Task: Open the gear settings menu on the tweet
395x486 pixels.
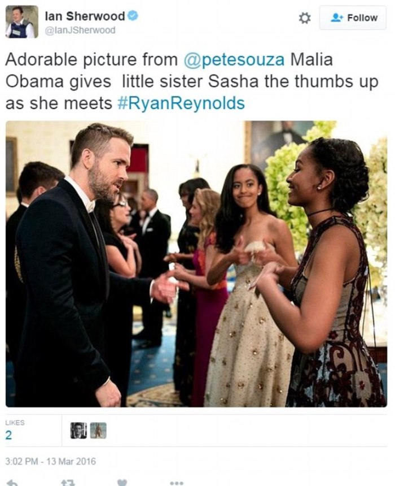Action: [x=304, y=18]
